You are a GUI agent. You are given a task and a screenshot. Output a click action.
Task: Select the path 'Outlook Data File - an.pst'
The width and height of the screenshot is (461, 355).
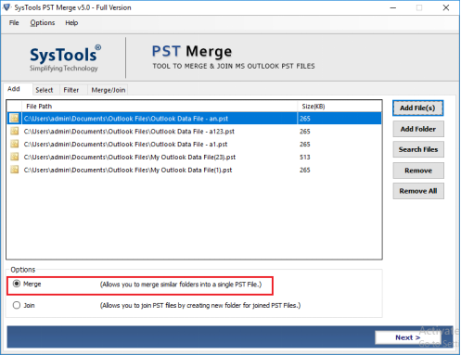point(126,119)
